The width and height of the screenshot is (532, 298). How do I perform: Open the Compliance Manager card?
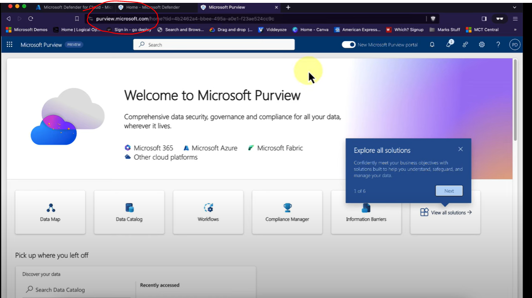click(287, 212)
